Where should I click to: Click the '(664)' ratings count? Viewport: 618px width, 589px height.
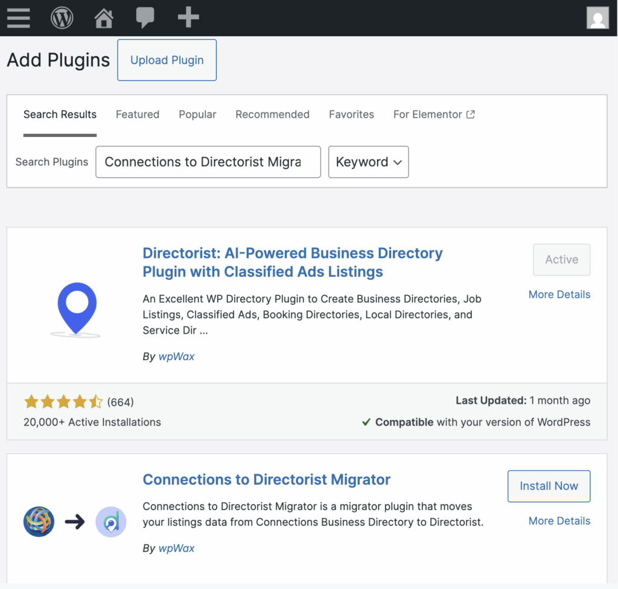[121, 402]
